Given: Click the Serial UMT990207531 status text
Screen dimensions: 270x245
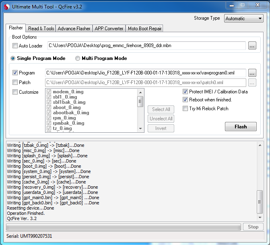Looking at the screenshot, I should click(29, 236).
